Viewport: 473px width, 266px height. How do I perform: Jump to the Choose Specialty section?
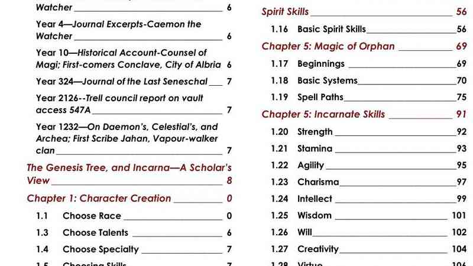coord(101,249)
